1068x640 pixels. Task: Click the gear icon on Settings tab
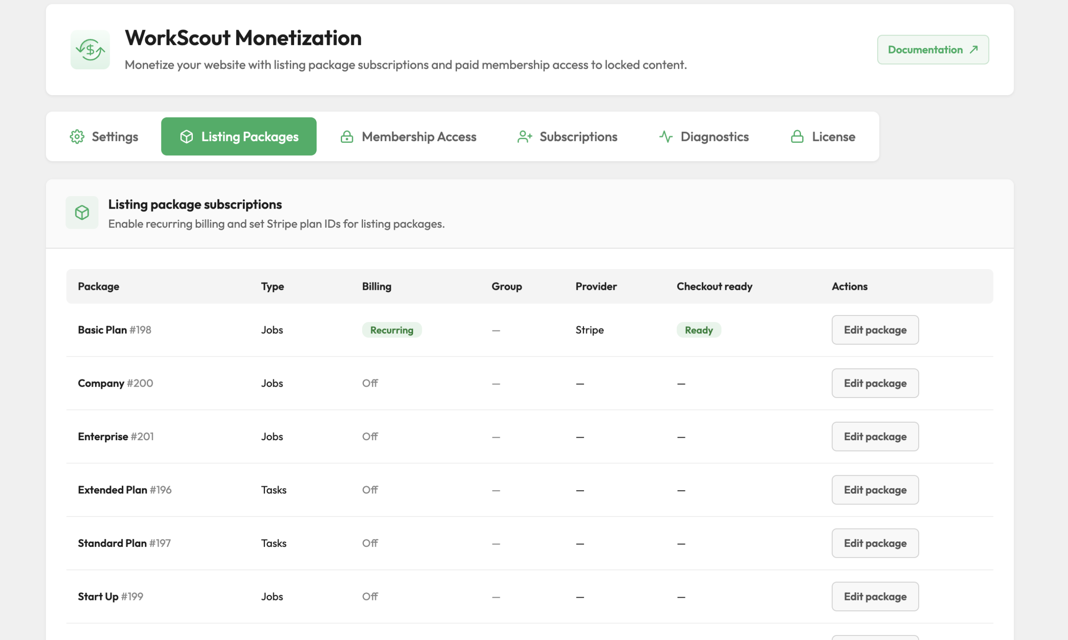coord(77,137)
